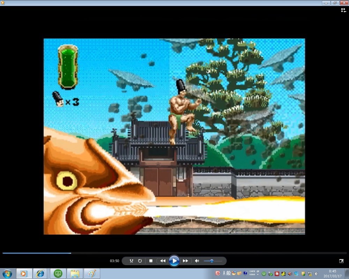349x279 pixels.
Task: Open Paint in the taskbar
Action: [x=92, y=273]
